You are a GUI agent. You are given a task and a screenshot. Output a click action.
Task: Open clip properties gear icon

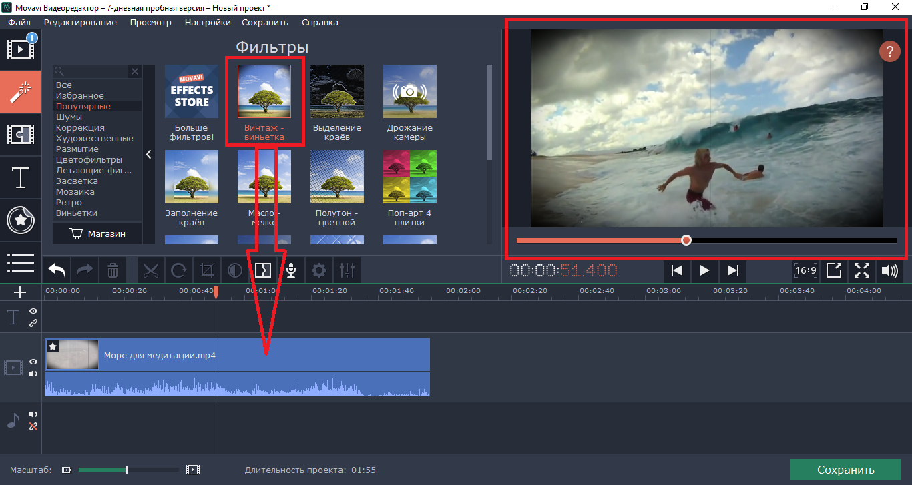point(319,270)
